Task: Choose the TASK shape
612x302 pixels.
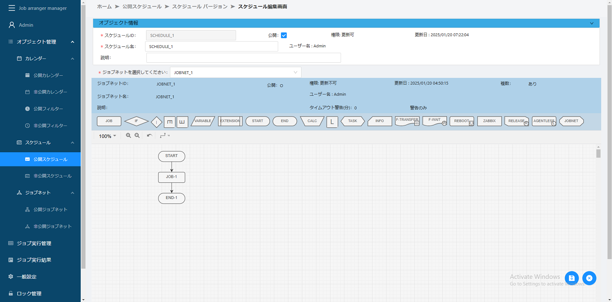Action: coord(353,121)
